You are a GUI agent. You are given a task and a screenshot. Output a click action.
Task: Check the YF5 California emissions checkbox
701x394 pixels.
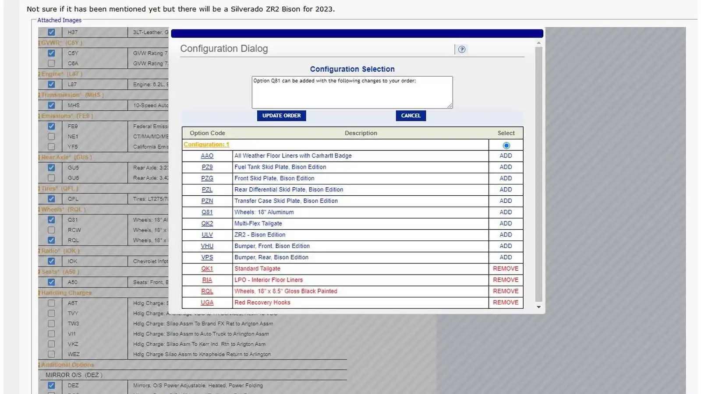pyautogui.click(x=51, y=147)
